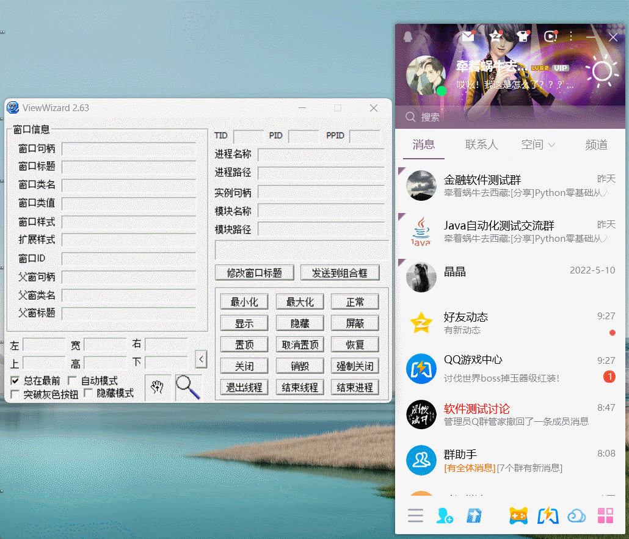Open the lightning game center icon in bottom bar
629x539 pixels.
tap(548, 516)
